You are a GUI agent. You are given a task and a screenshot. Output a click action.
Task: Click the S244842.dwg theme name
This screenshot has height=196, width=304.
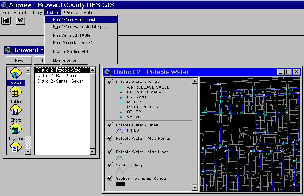tap(129, 165)
